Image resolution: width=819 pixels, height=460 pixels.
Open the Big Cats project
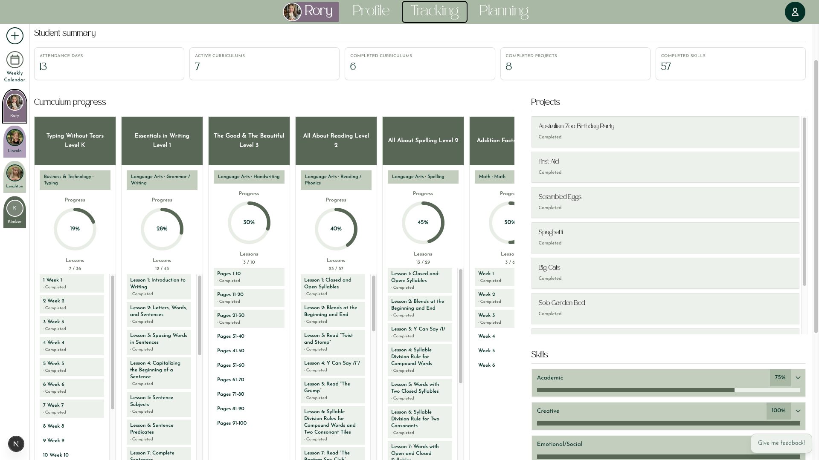[665, 273]
